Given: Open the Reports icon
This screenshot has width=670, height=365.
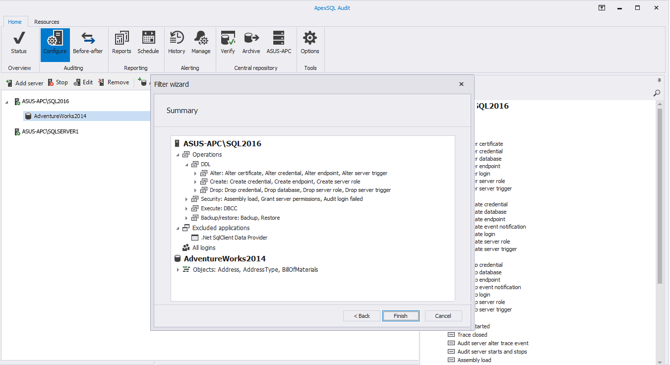Looking at the screenshot, I should [x=122, y=43].
